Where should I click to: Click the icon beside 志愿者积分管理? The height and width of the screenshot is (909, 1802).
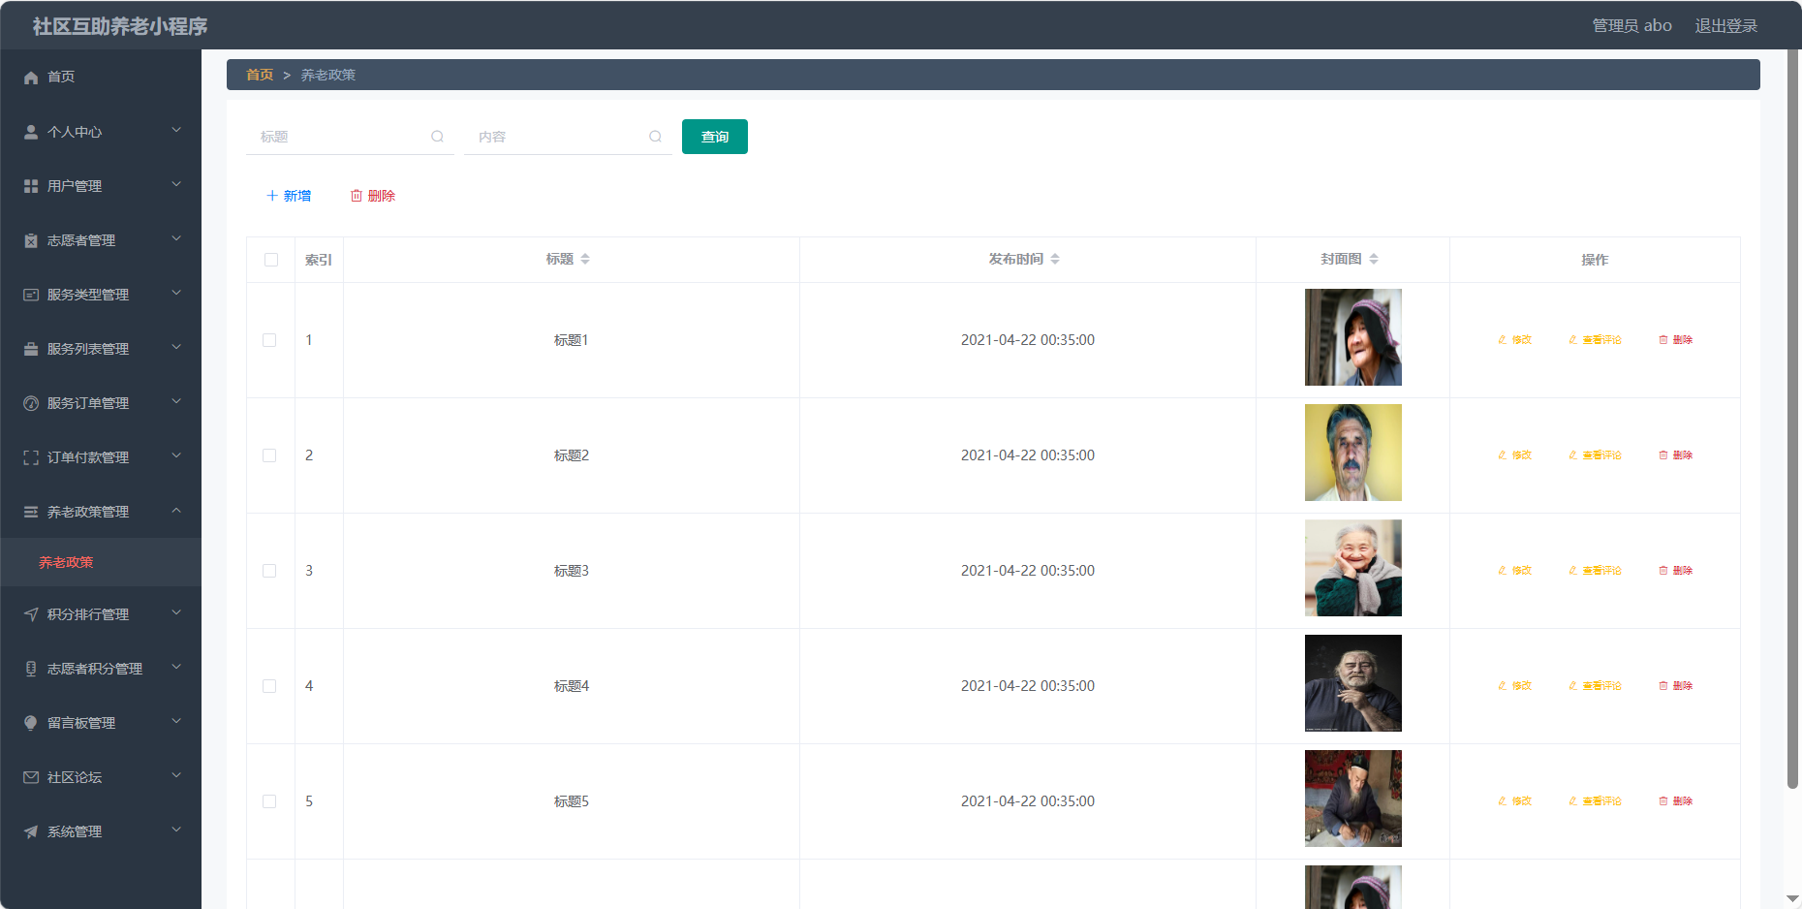[31, 669]
